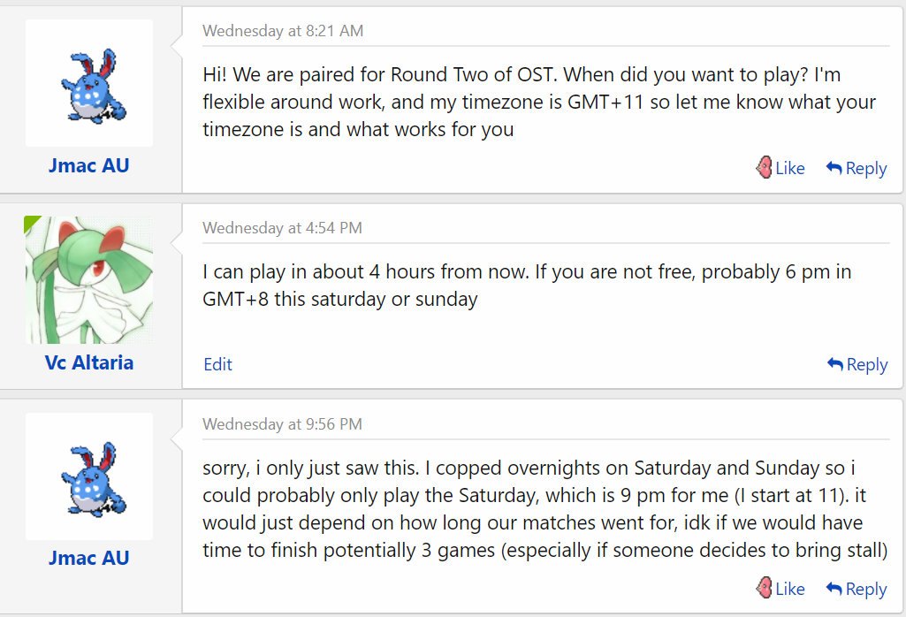
Task: Open Jmac AU's Azumarill avatar in the last post
Action: pyautogui.click(x=89, y=477)
